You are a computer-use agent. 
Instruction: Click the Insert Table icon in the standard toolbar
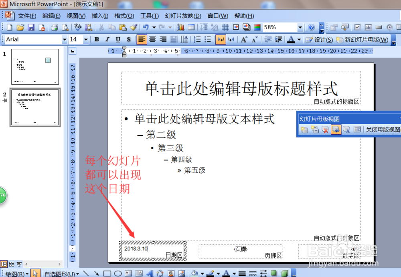(191, 27)
